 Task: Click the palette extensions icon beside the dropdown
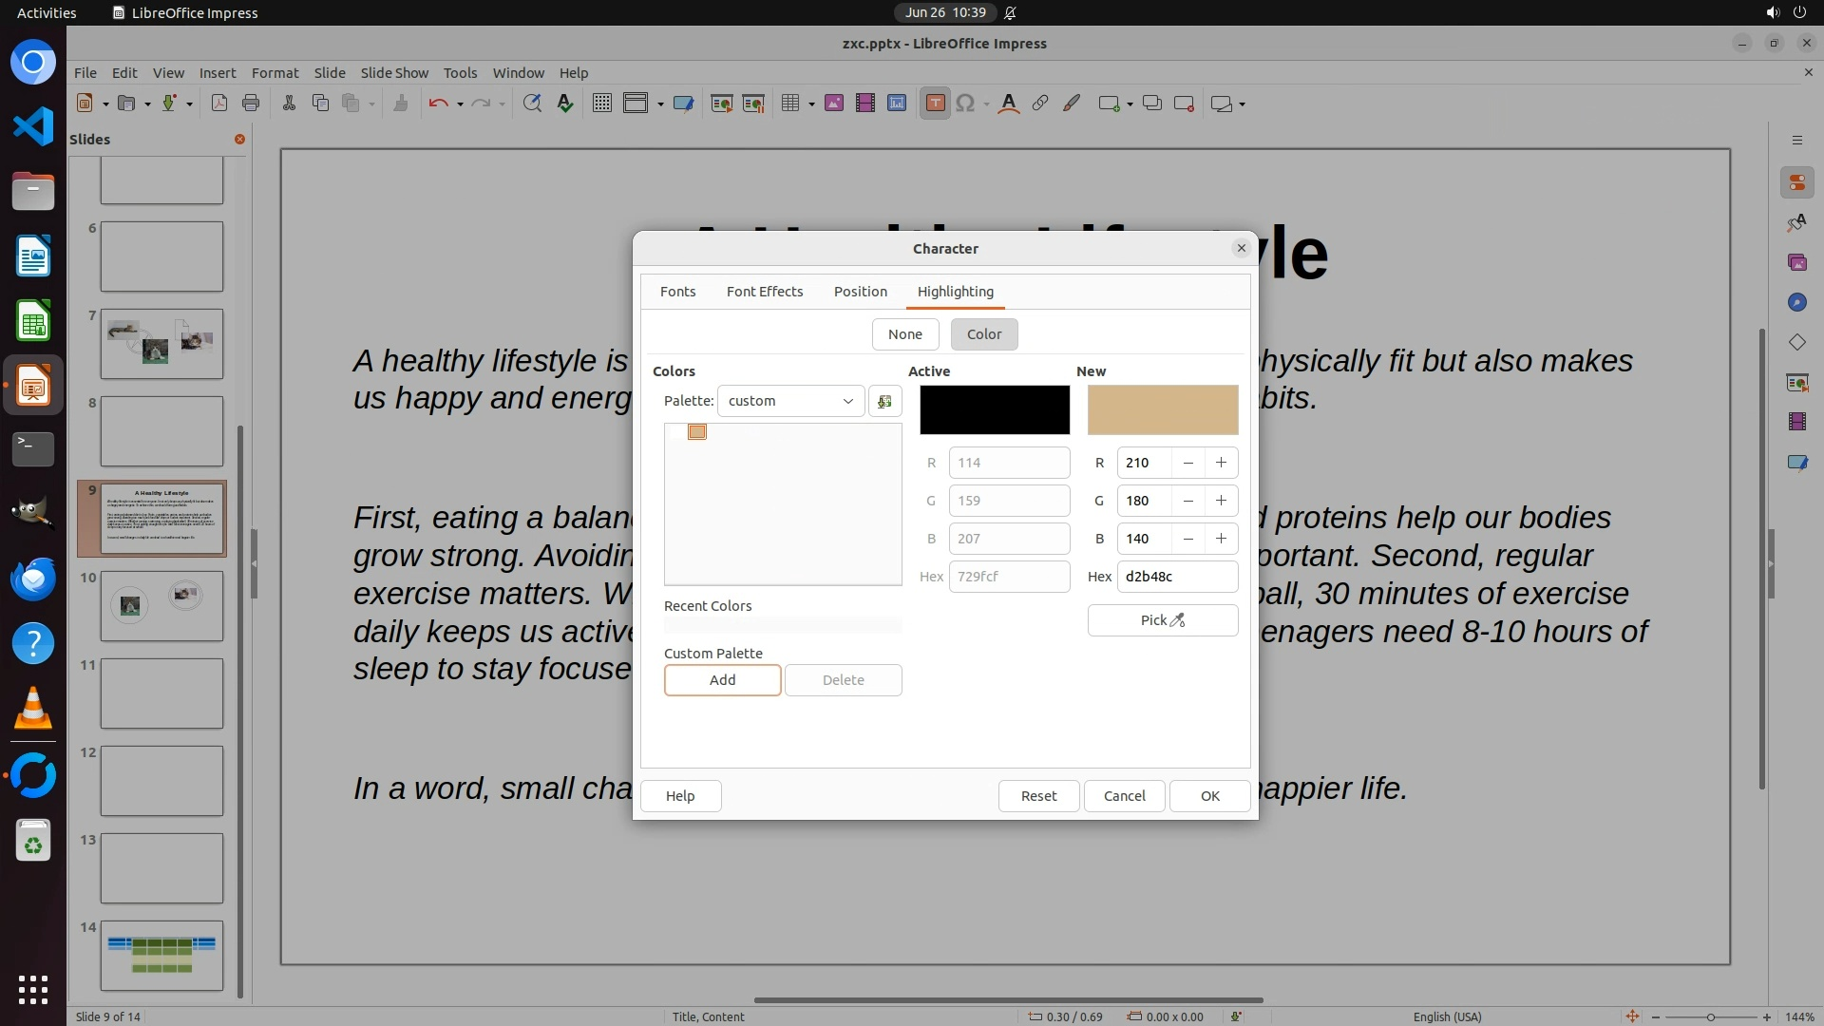click(884, 401)
